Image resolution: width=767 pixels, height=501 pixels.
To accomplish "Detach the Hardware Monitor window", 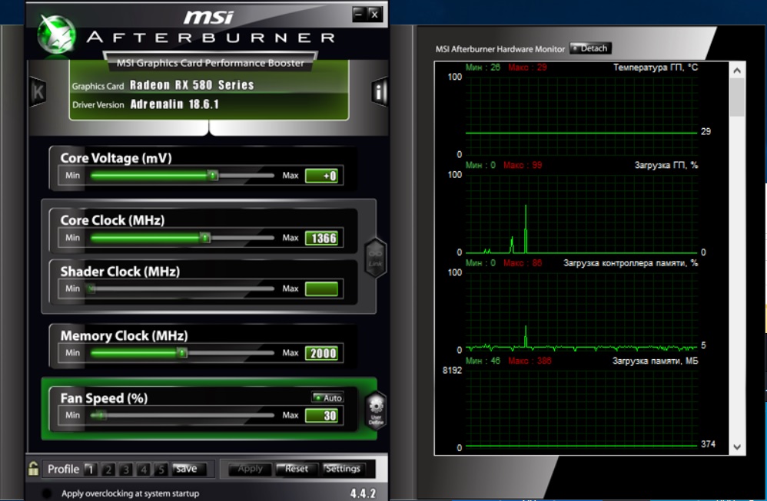I will (x=590, y=48).
